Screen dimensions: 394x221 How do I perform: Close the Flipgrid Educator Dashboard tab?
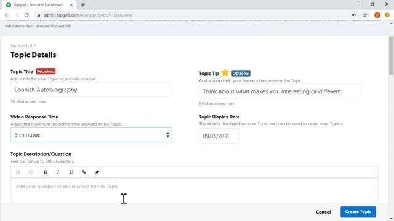click(x=71, y=5)
